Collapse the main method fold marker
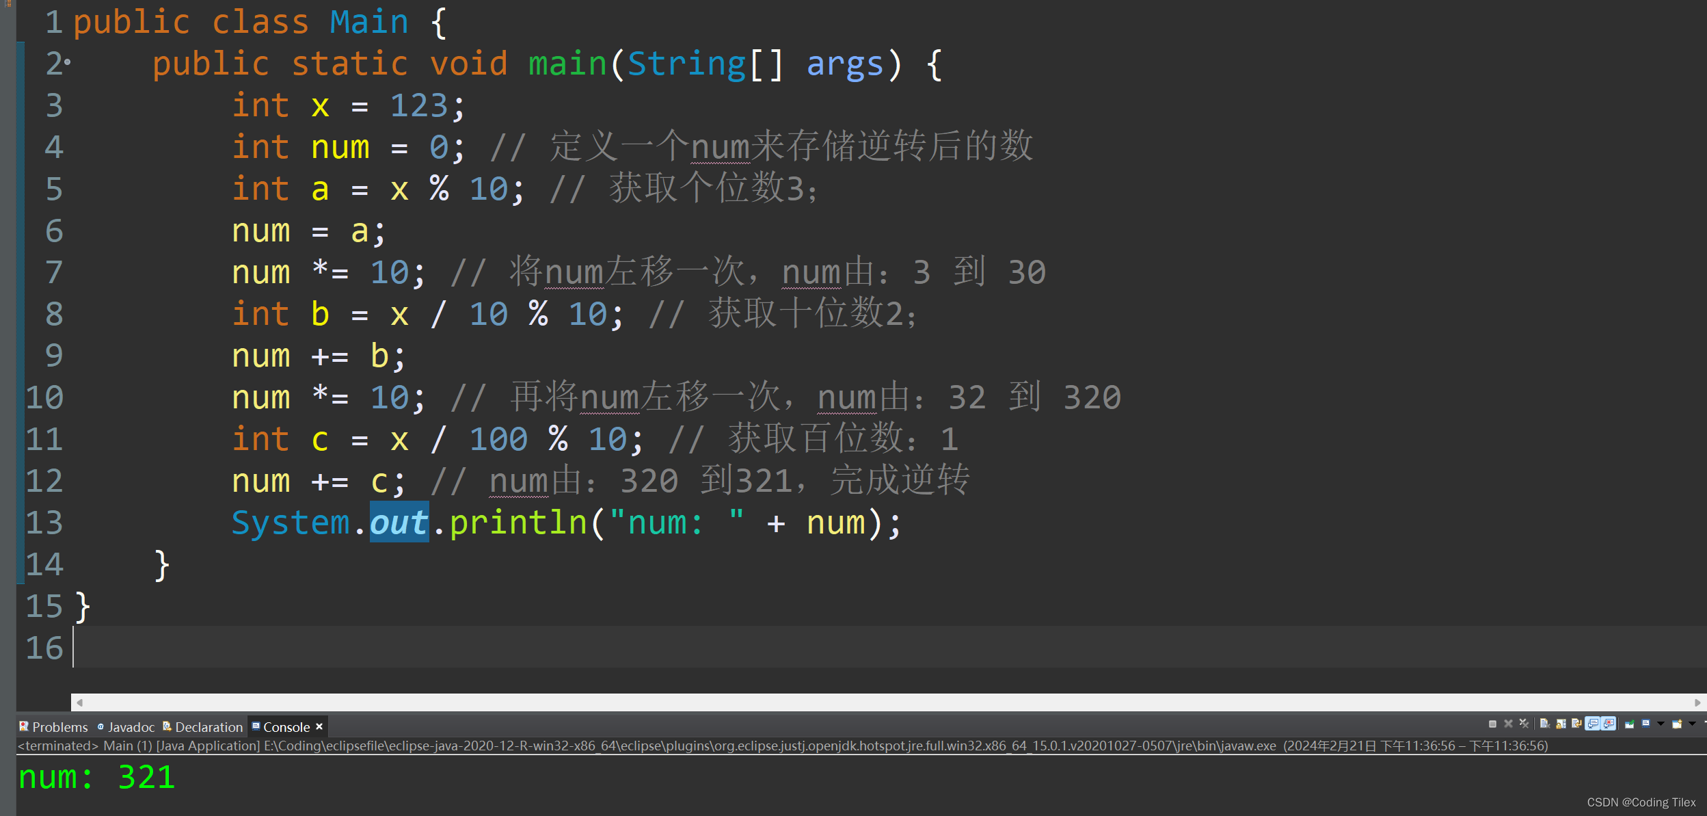Image resolution: width=1707 pixels, height=816 pixels. coord(68,62)
